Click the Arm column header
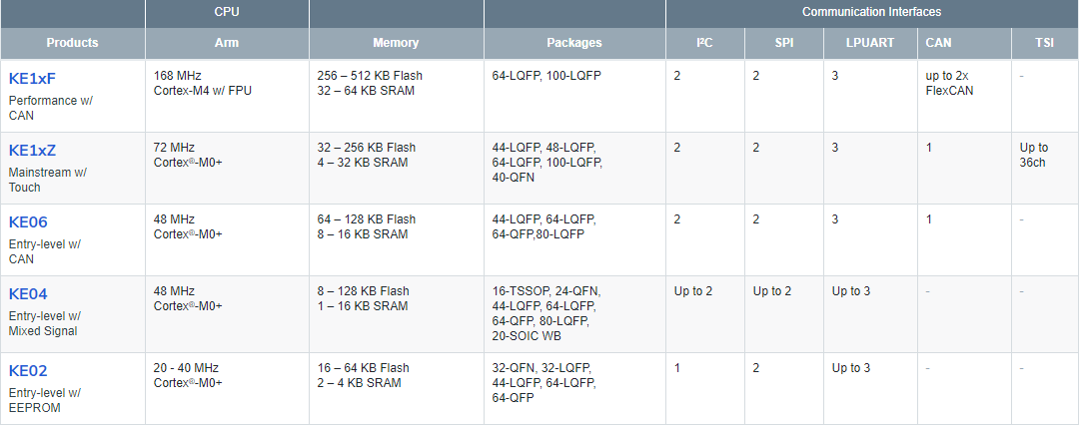Image resolution: width=1079 pixels, height=425 pixels. pos(227,43)
